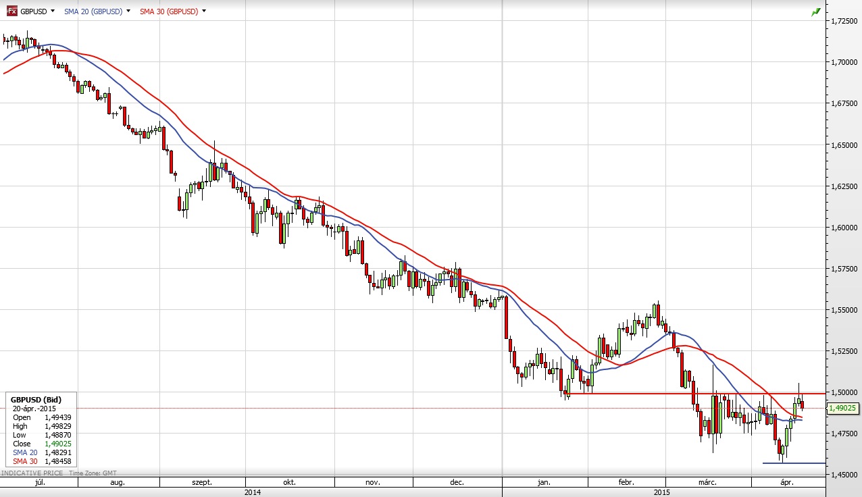This screenshot has height=497, width=862.
Task: Click the SMA 30 value 1,48458
Action: (57, 461)
